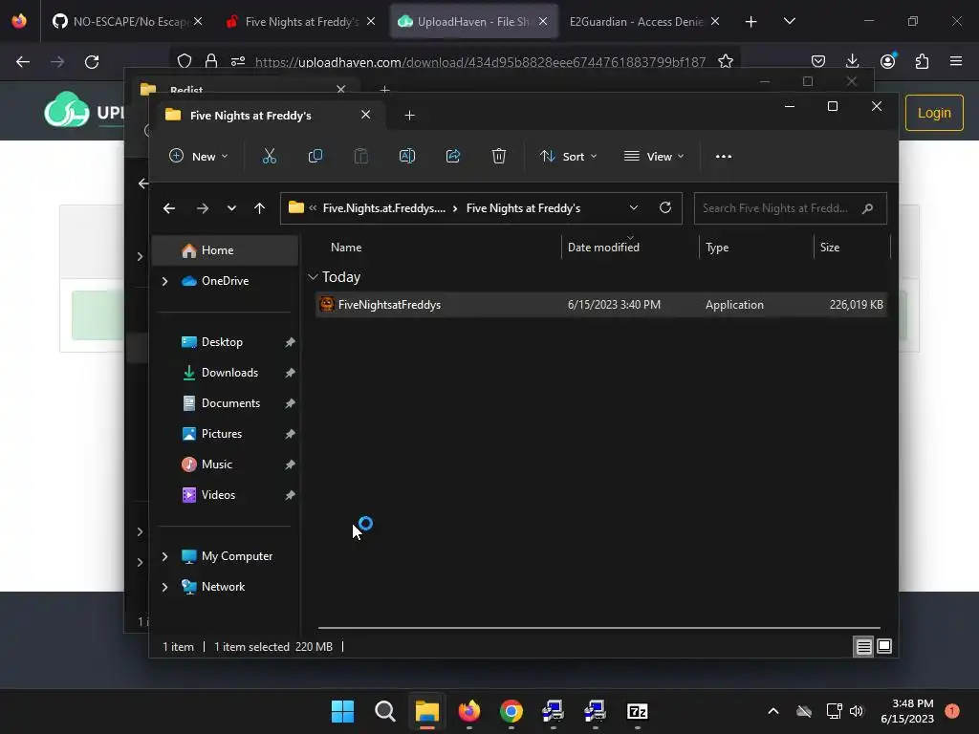The image size is (979, 734).
Task: Open Firefox account icon
Action: (888, 61)
